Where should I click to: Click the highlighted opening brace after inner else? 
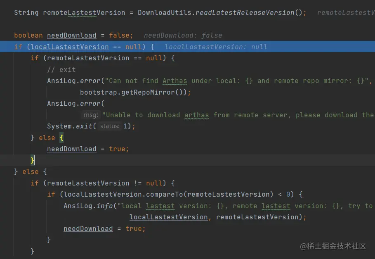(x=61, y=138)
